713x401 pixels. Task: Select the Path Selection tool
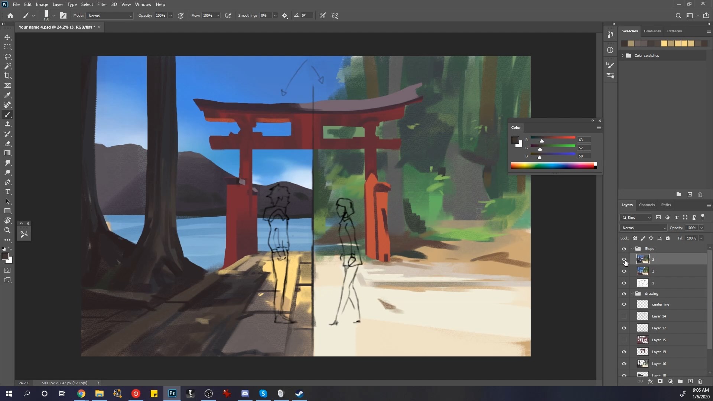7,201
